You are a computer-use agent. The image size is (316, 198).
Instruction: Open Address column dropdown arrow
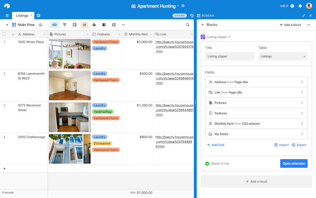coord(45,34)
